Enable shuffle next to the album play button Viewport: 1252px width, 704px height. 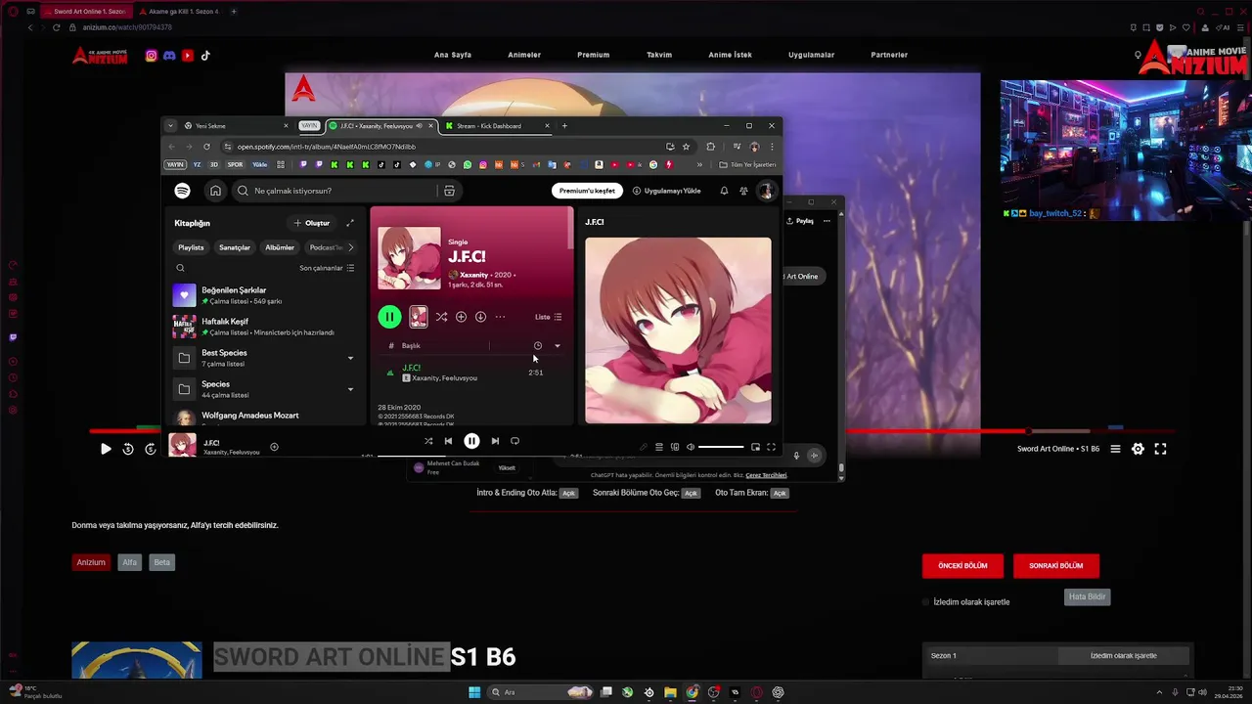tap(441, 317)
